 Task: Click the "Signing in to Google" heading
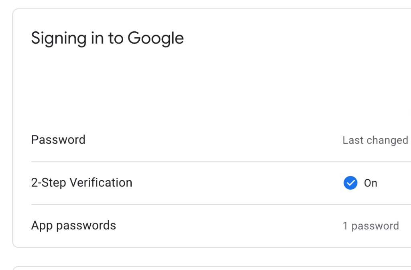pos(107,38)
